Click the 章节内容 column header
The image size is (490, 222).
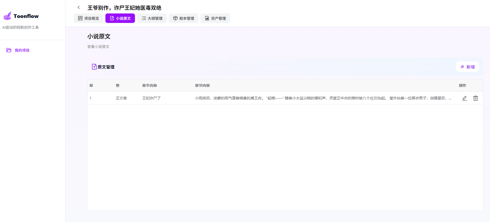[x=202, y=85]
